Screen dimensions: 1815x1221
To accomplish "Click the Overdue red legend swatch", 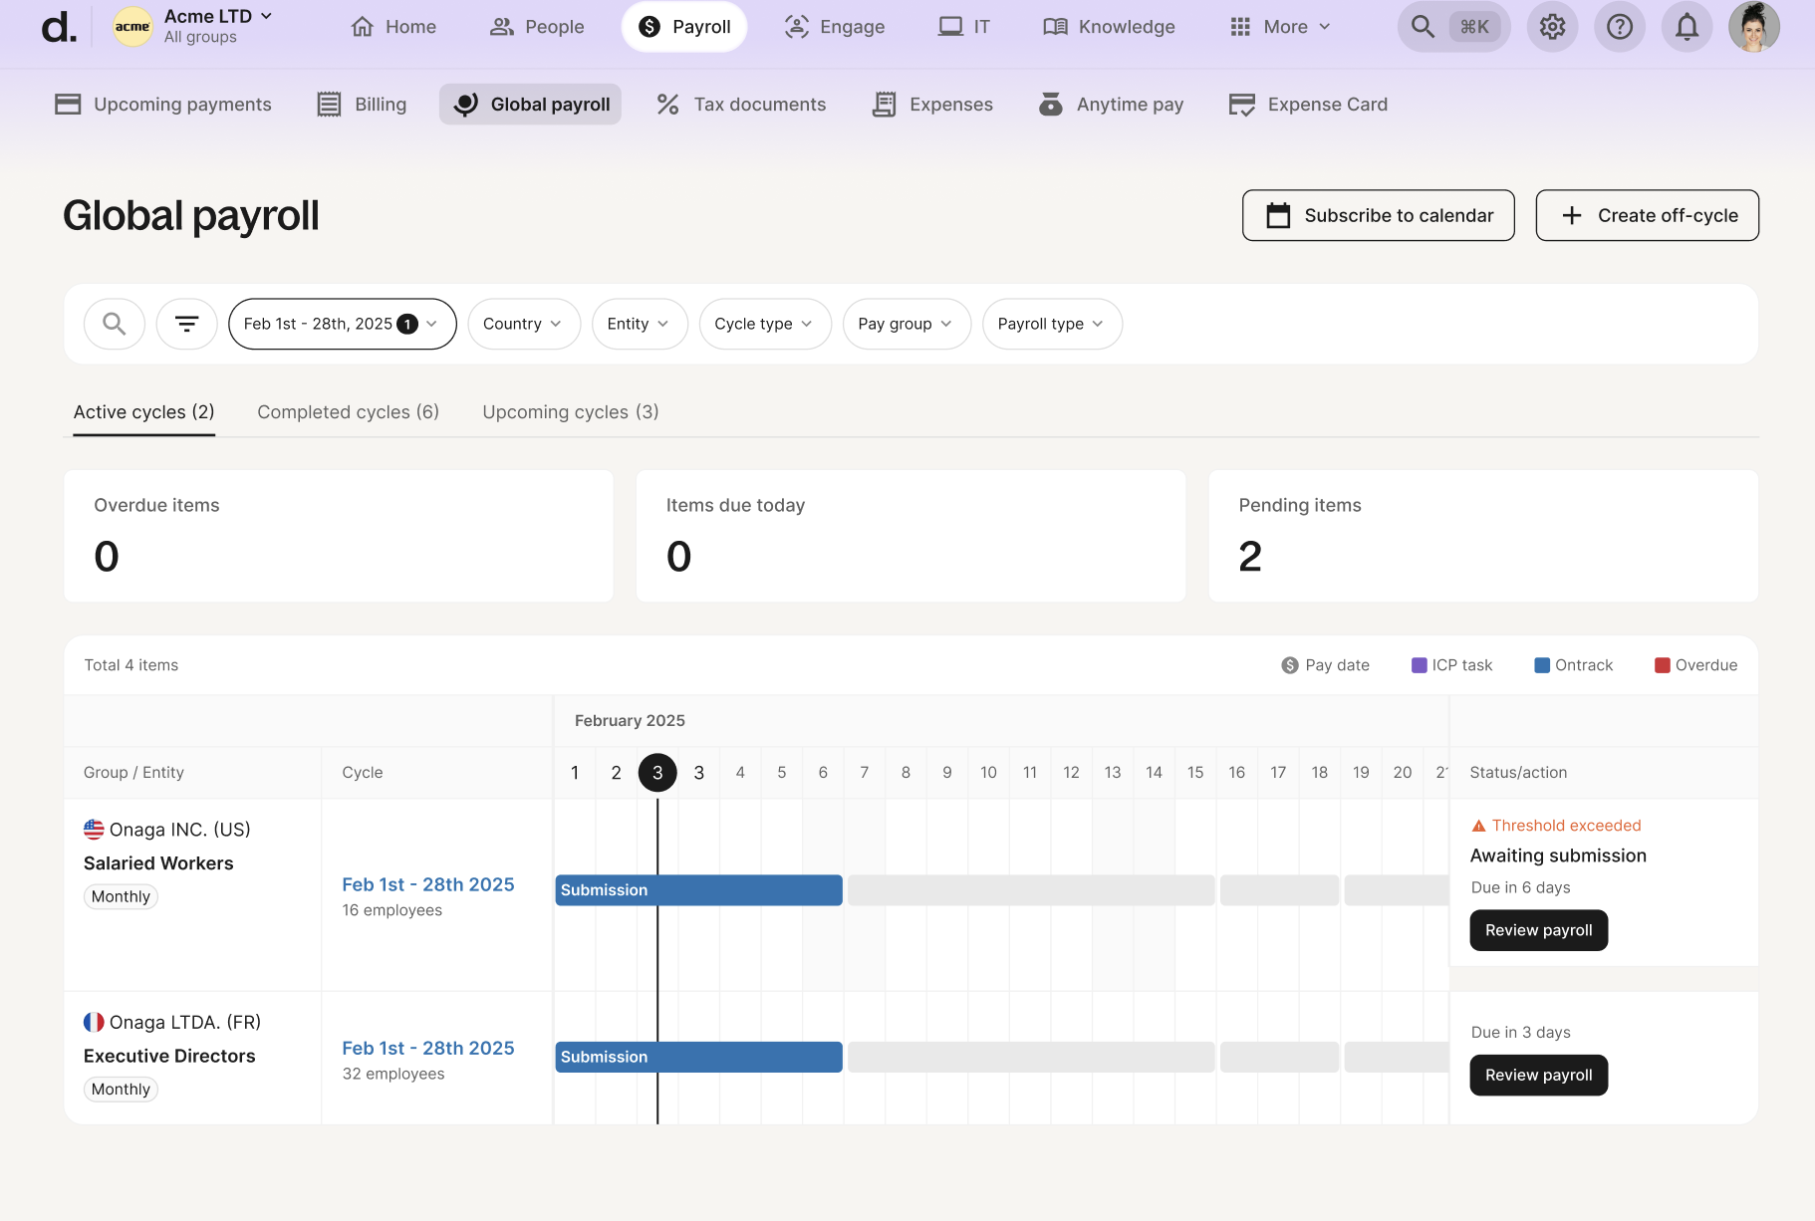I will (1662, 665).
